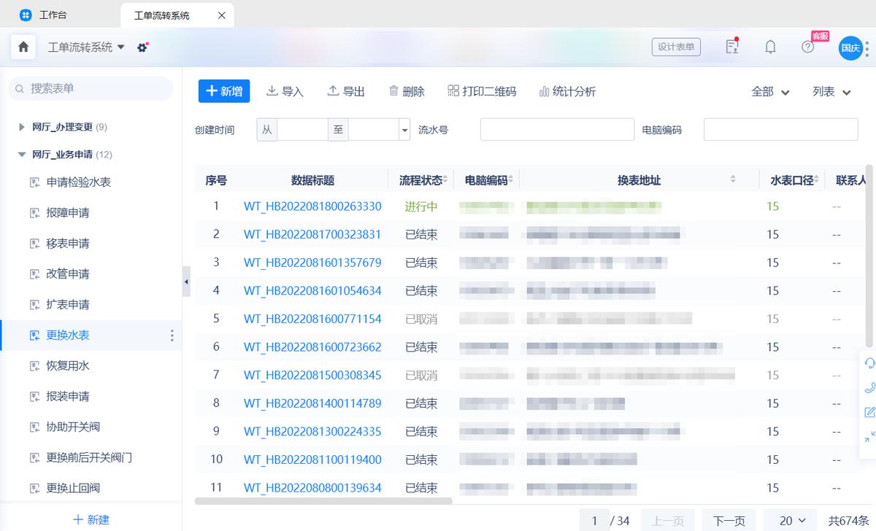876x531 pixels.
Task: Click the 新增 button
Action: click(223, 91)
